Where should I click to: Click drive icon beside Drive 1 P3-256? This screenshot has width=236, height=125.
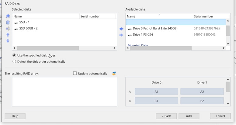pyautogui.click(x=130, y=35)
